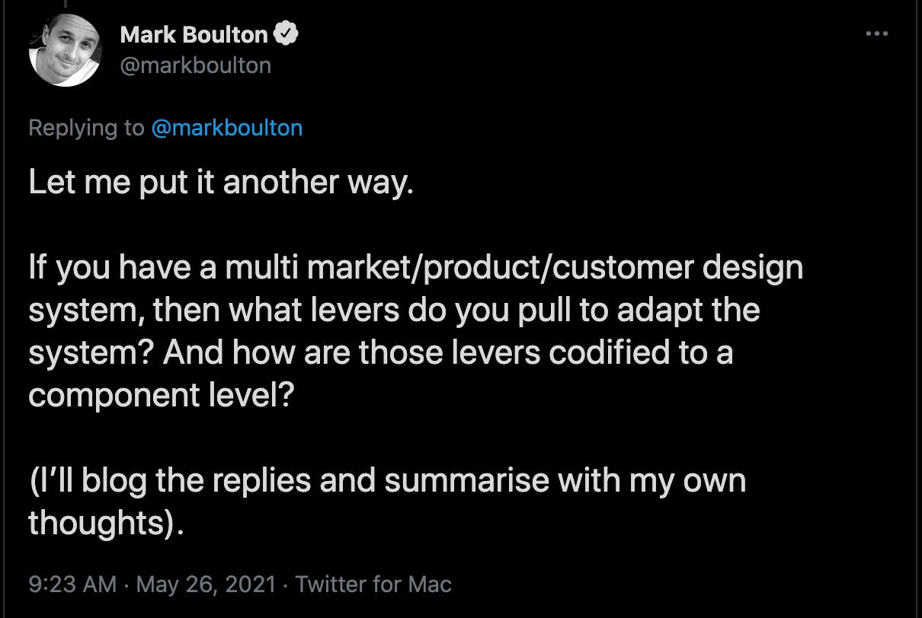Click the May 26, 2021 date
Viewport: 922px width, 618px height.
(x=206, y=585)
